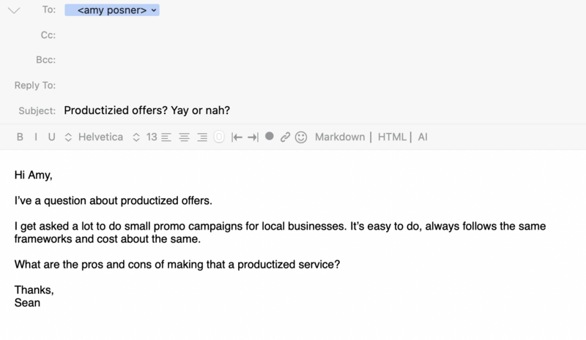Screen dimensions: 586x340
Task: Toggle underline formatting
Action: click(51, 137)
